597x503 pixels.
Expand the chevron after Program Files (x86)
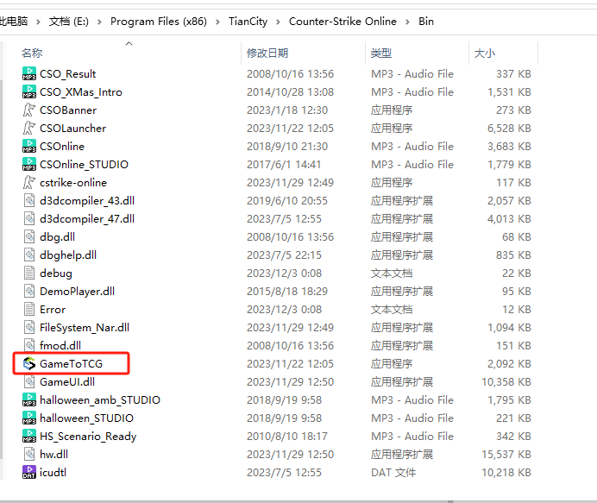click(217, 22)
